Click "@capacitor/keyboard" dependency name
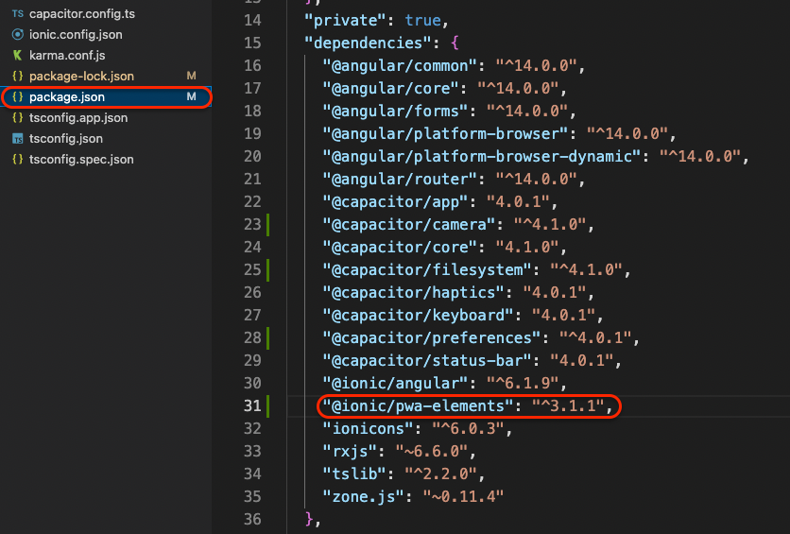The width and height of the screenshot is (790, 534). click(419, 315)
